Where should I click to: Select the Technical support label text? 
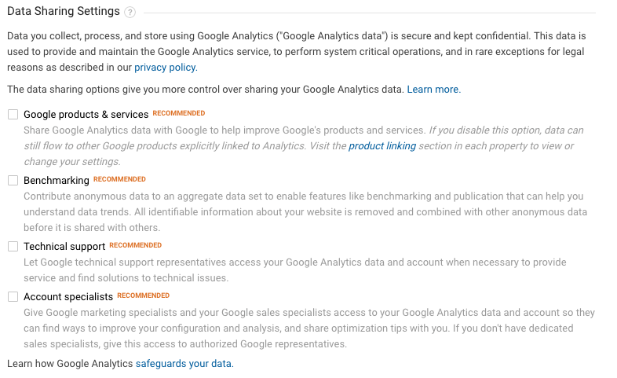click(64, 247)
